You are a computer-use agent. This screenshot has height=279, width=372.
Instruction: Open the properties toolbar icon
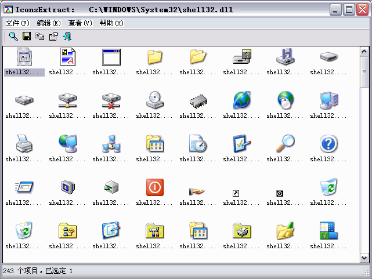tap(53, 37)
